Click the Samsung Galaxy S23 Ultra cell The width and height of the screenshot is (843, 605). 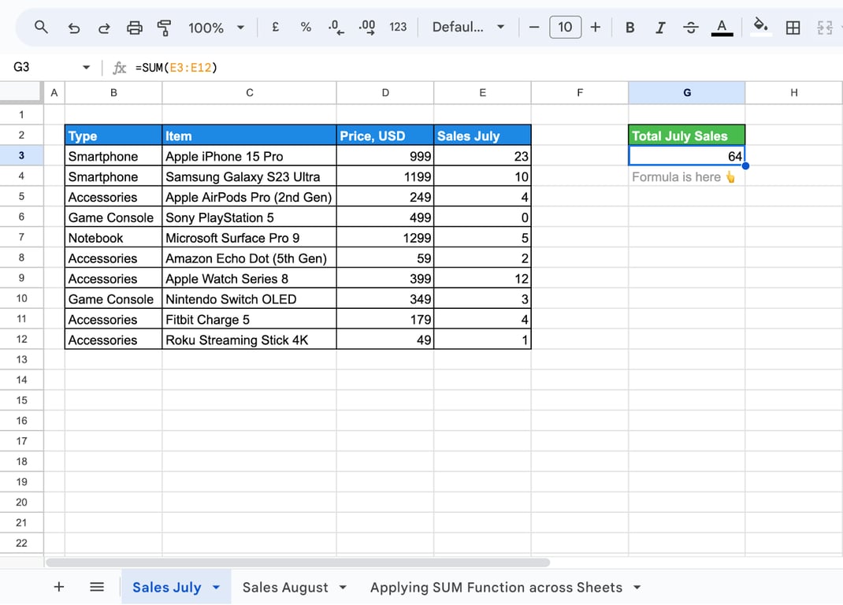click(x=250, y=176)
